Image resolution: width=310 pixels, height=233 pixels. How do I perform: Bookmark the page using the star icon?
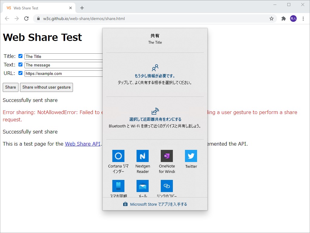(x=272, y=19)
